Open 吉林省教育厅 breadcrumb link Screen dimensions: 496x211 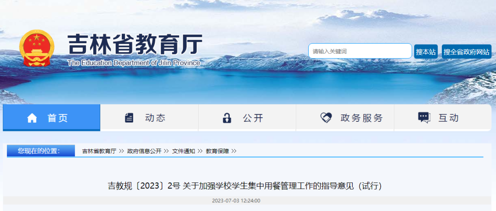point(99,151)
